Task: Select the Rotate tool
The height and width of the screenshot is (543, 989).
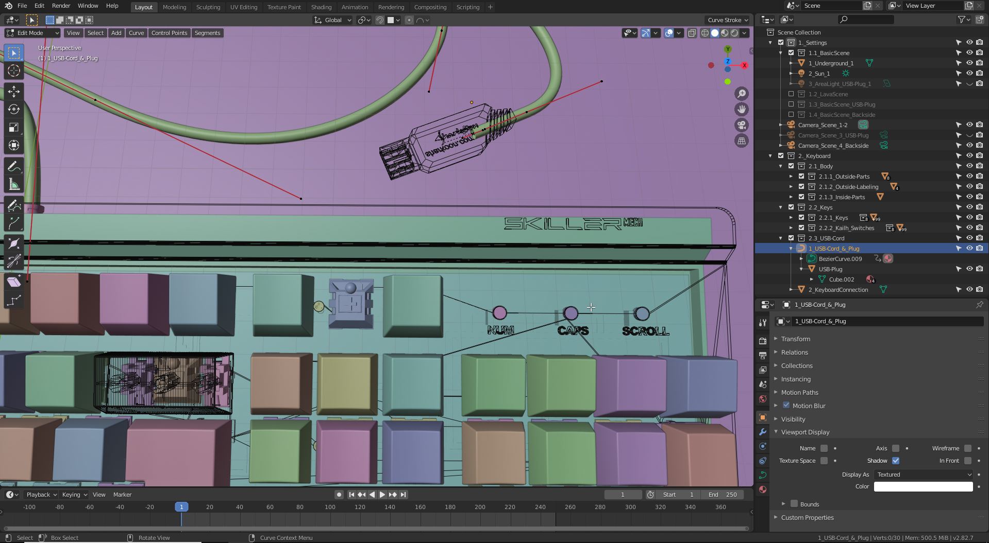Action: (14, 110)
